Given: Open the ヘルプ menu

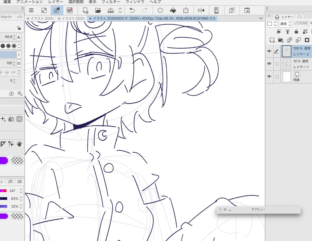Looking at the screenshot, I should [x=155, y=2].
